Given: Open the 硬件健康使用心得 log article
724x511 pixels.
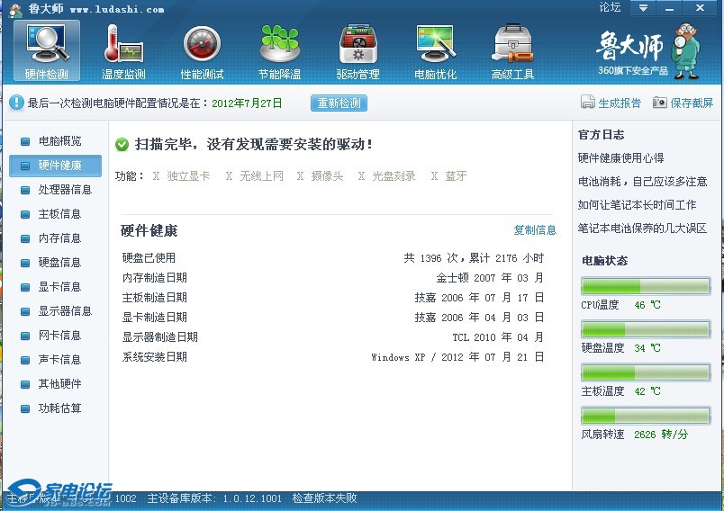Looking at the screenshot, I should [x=620, y=158].
